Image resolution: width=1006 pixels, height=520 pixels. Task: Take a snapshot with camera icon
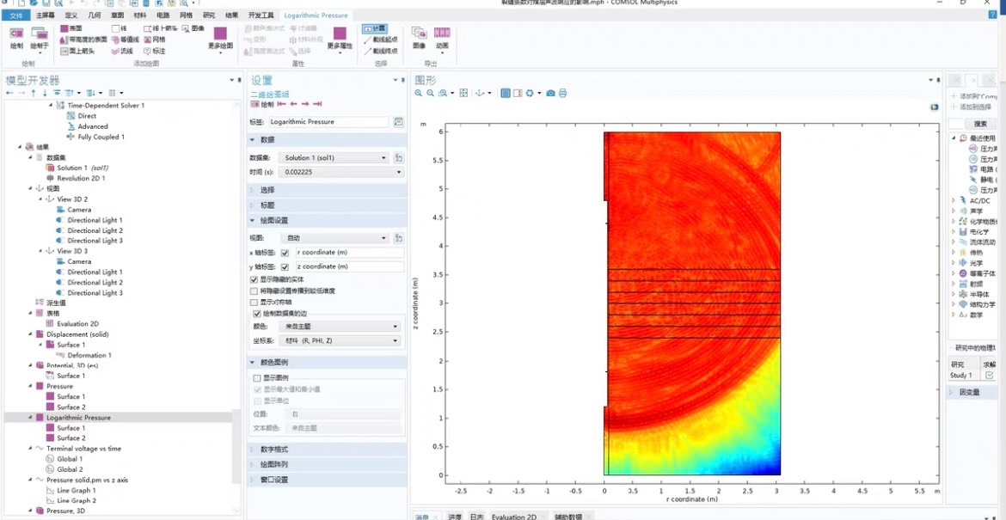(550, 93)
